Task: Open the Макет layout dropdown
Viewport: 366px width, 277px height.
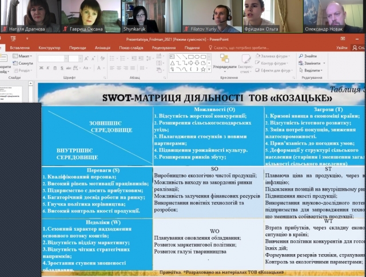Action: point(22,56)
